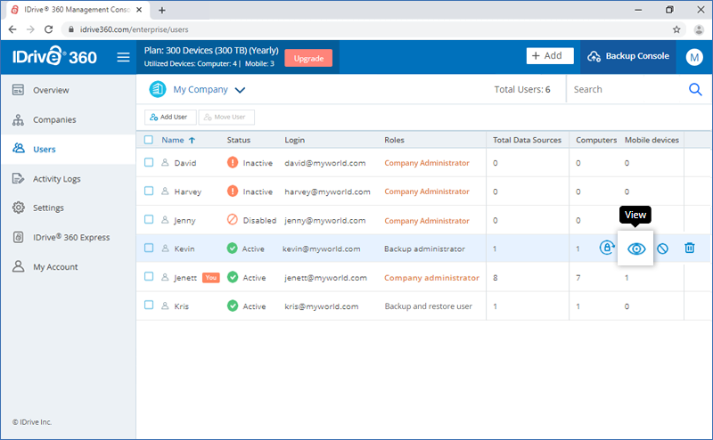The width and height of the screenshot is (713, 440).
Task: Select Users in the sidebar
Action: pyautogui.click(x=69, y=149)
